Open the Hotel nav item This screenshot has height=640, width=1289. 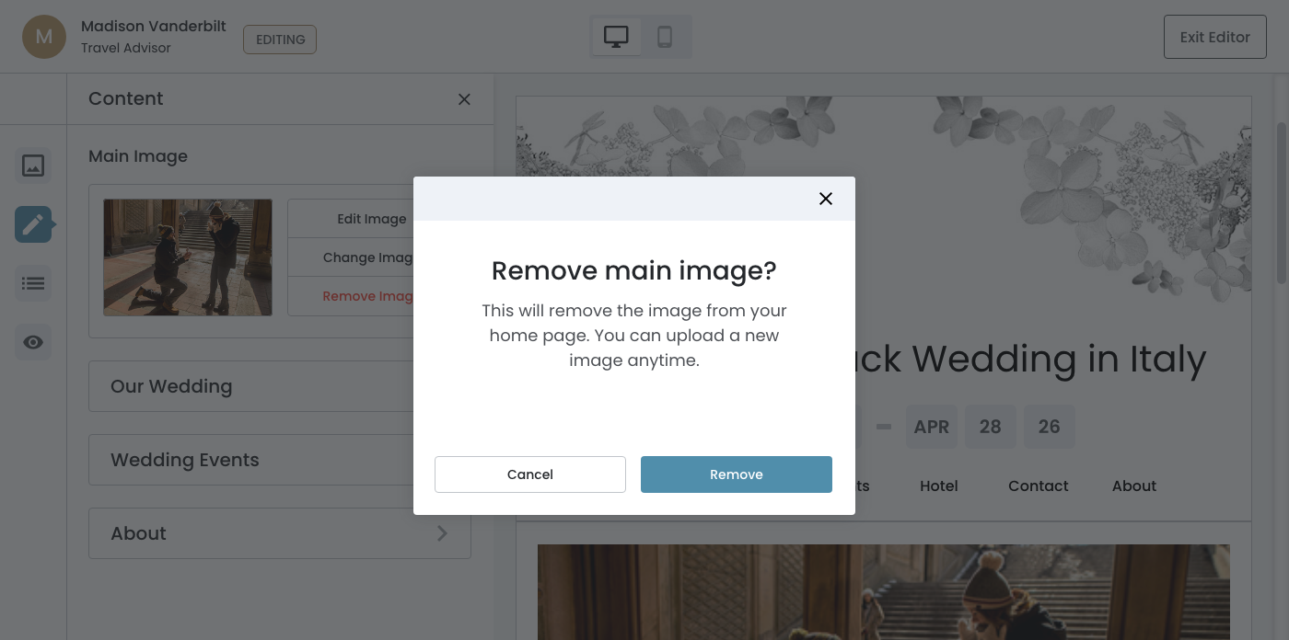(938, 486)
